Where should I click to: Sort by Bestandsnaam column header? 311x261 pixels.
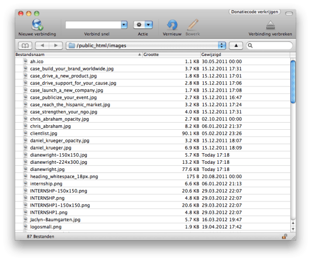click(79, 54)
